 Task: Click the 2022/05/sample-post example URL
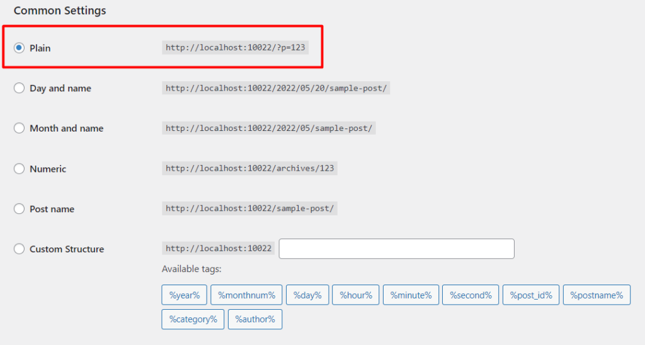tap(268, 128)
